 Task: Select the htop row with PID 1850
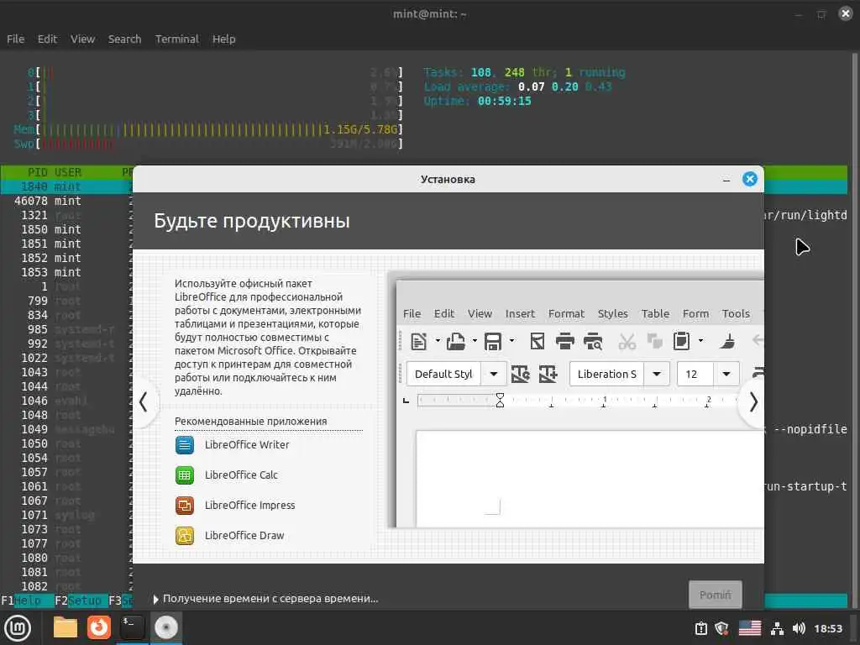67,229
